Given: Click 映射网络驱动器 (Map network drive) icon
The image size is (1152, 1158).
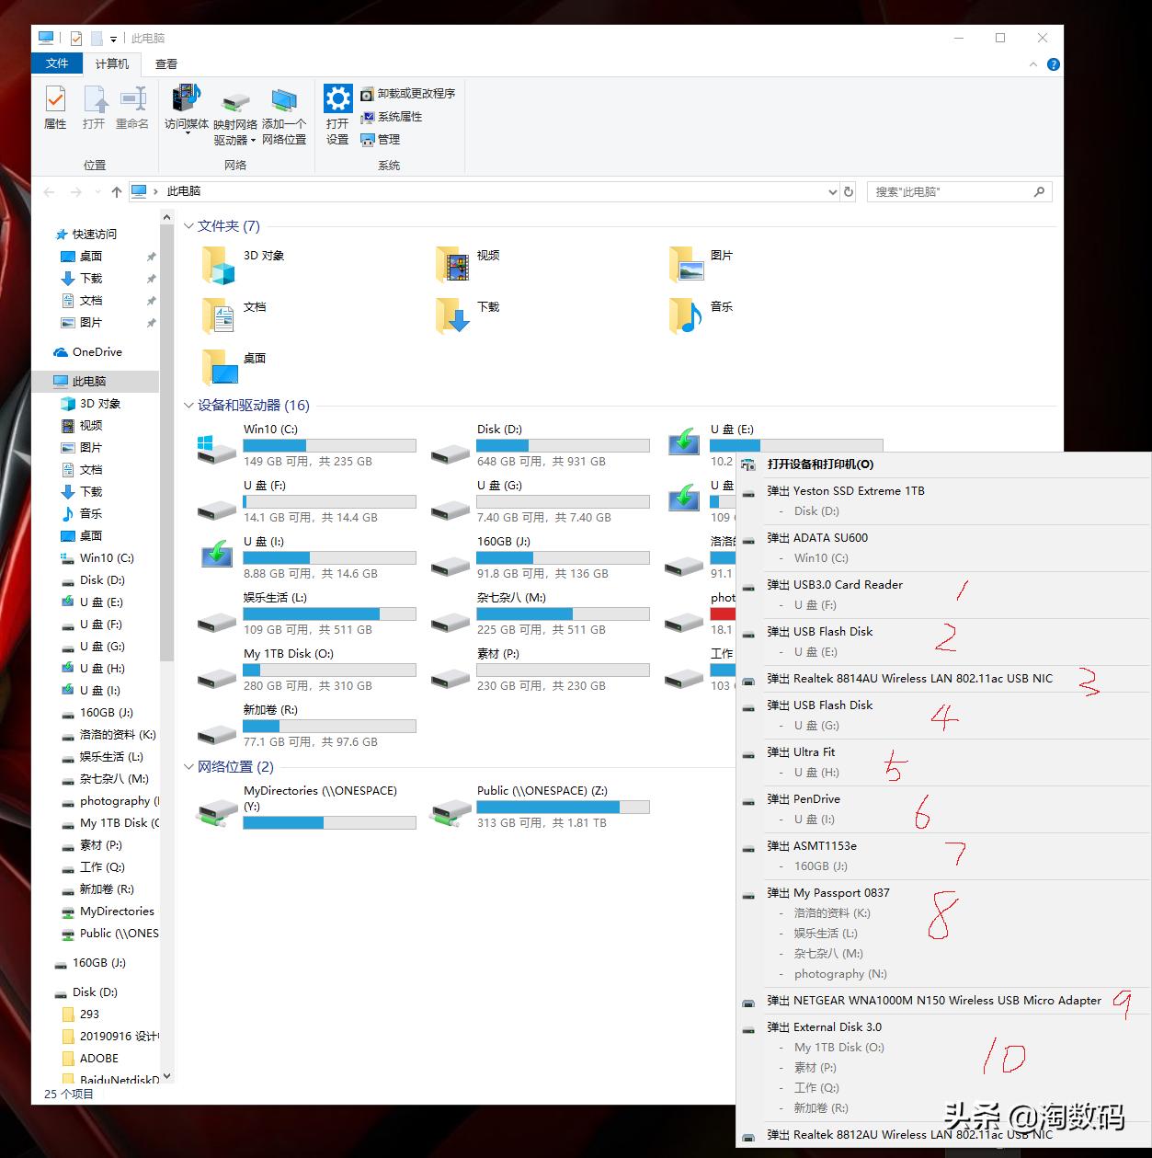Looking at the screenshot, I should tap(235, 115).
